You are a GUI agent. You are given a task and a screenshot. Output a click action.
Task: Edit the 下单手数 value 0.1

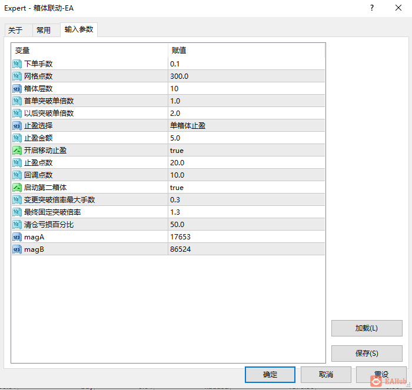(247, 64)
